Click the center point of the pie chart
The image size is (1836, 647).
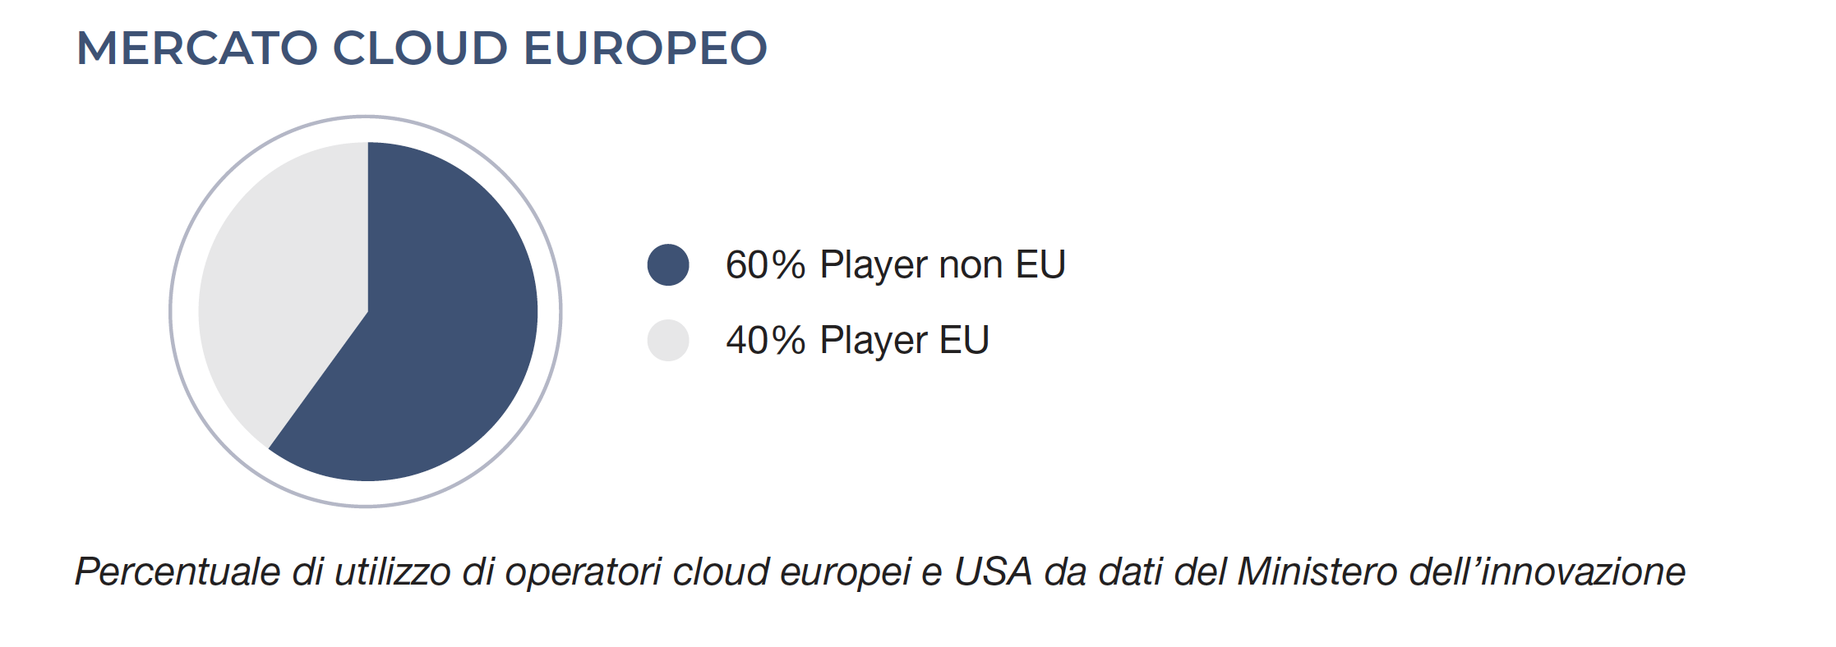(367, 312)
